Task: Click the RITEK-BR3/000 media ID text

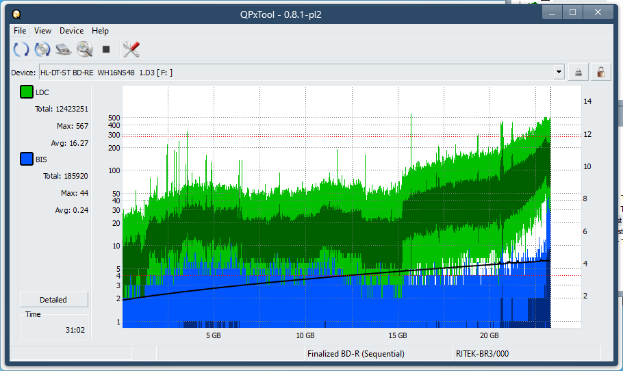Action: click(482, 353)
